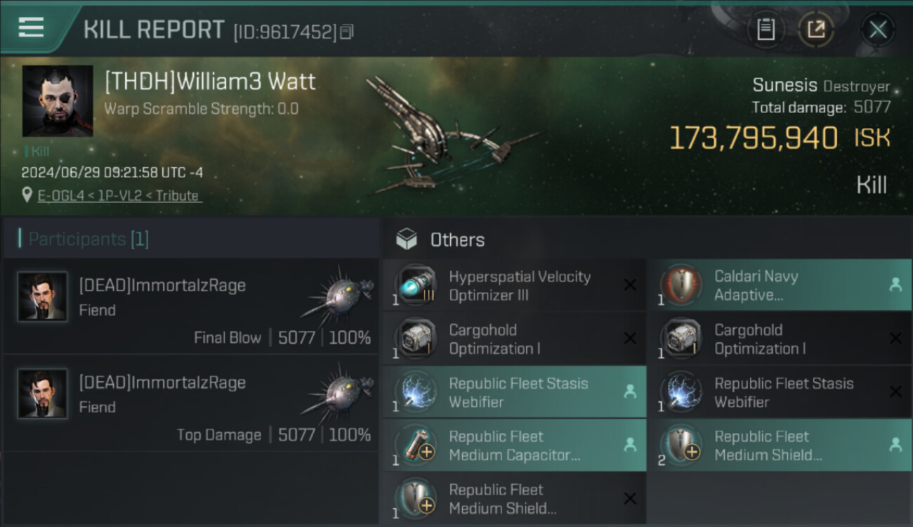Open the Others items section header

[457, 240]
